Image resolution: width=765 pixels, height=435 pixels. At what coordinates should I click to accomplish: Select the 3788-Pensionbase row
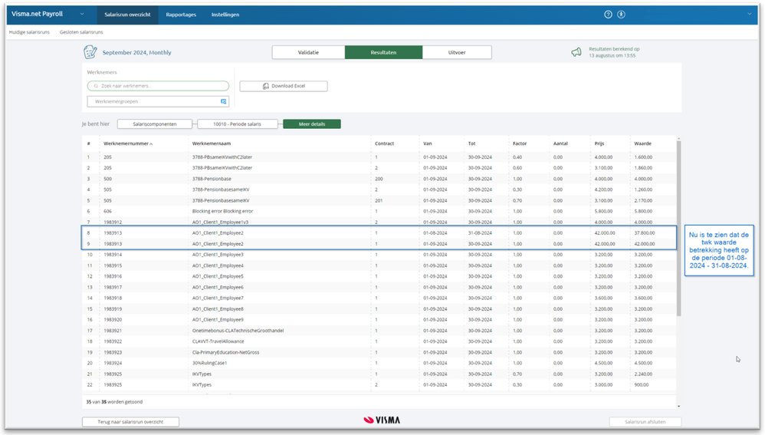pyautogui.click(x=379, y=179)
